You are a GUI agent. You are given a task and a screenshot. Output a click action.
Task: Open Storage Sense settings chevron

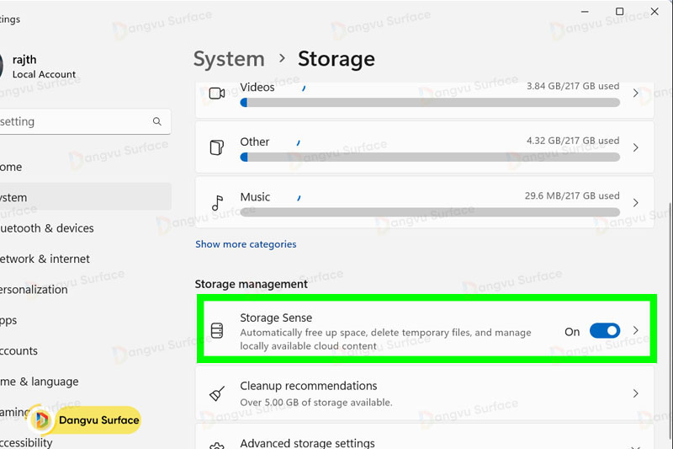636,330
